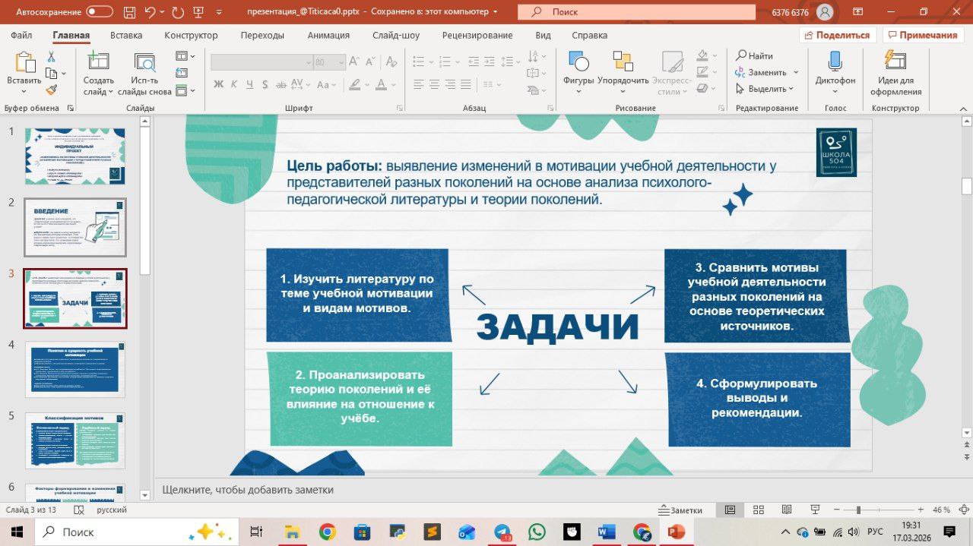Image resolution: width=973 pixels, height=546 pixels.
Task: Select Normal view in status bar
Action: (730, 510)
